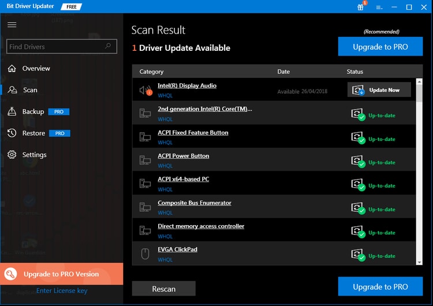Click up-to-date status icon for Composite Bus Enumerator

[x=358, y=208]
